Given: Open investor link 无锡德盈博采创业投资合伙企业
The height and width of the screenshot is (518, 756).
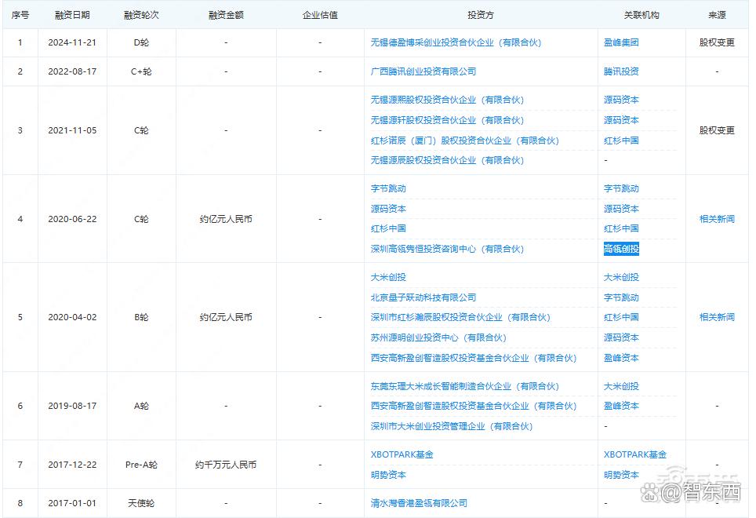Looking at the screenshot, I should pos(456,42).
